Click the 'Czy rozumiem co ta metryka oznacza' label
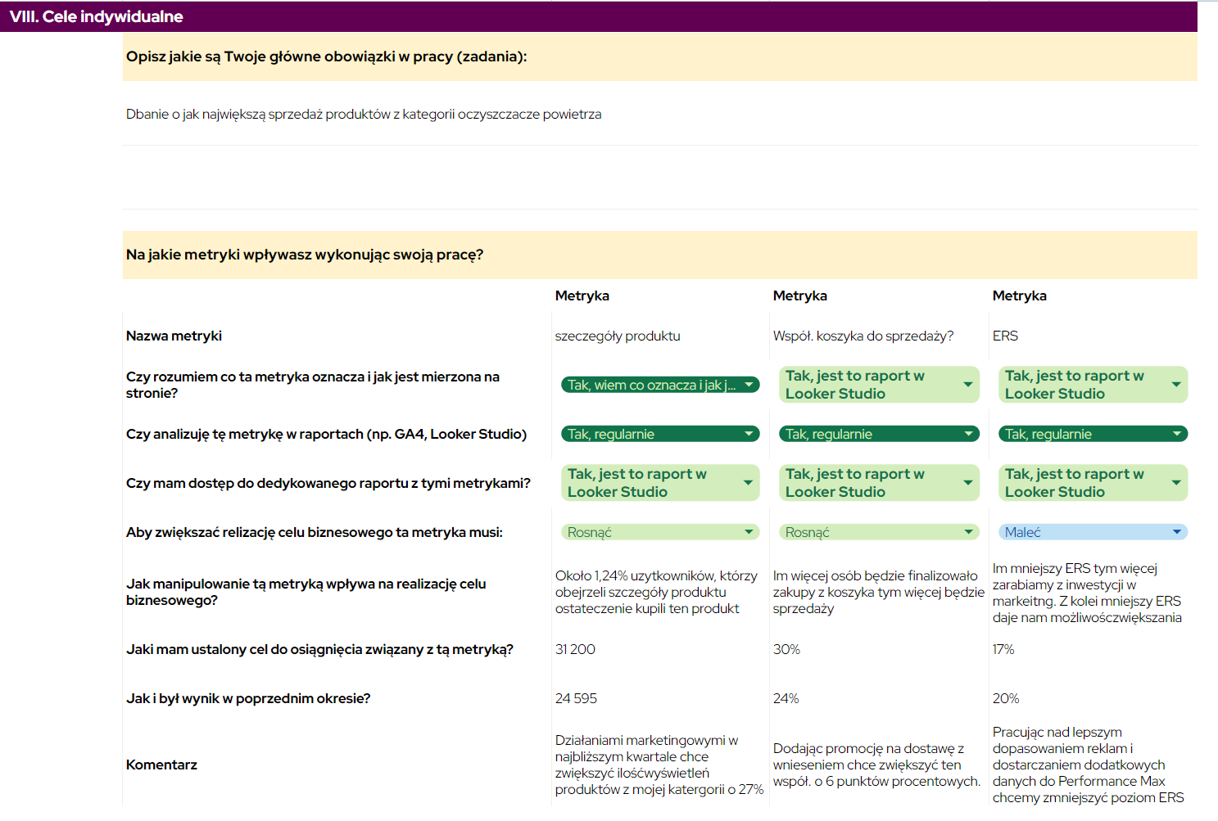Viewport: 1218px width, 821px height. pyautogui.click(x=313, y=385)
